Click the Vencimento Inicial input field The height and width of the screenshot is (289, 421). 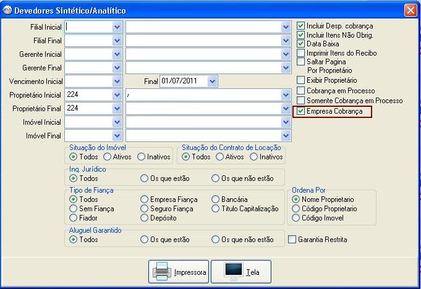click(x=88, y=81)
